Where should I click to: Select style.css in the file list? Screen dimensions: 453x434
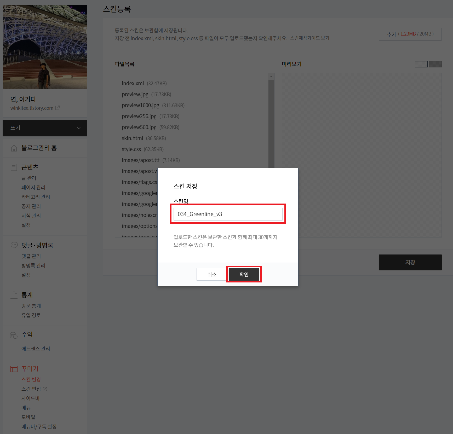(x=143, y=149)
